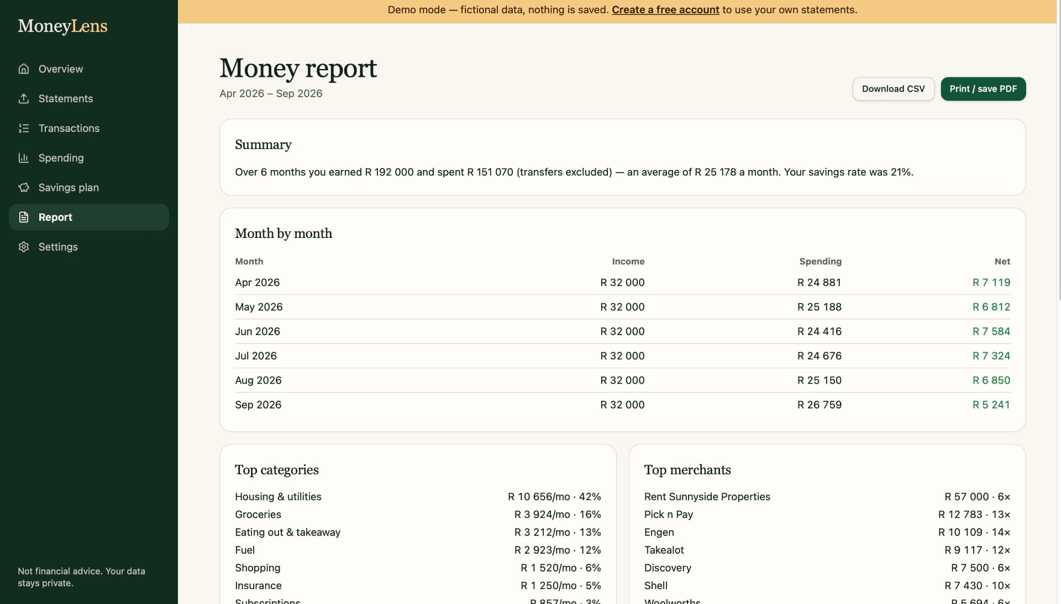This screenshot has width=1061, height=604.
Task: Click the Savings plan piggy bank icon
Action: click(x=24, y=188)
